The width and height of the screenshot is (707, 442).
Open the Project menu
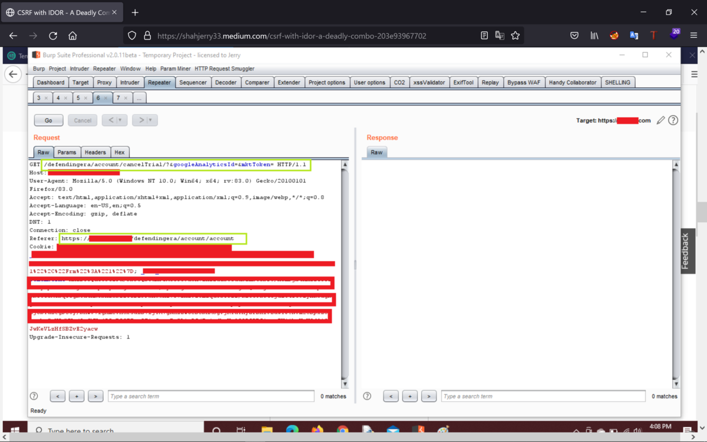[x=58, y=69]
